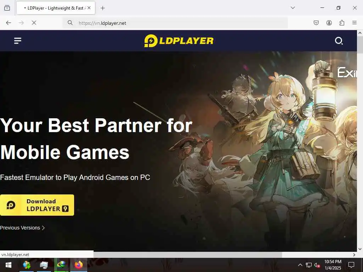Viewport: 363px width, 272px height.
Task: Open the Windows Start menu
Action: click(9, 265)
